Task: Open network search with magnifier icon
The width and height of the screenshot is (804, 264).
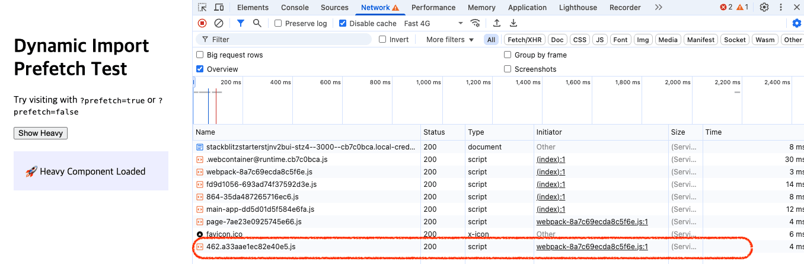Action: (x=257, y=23)
